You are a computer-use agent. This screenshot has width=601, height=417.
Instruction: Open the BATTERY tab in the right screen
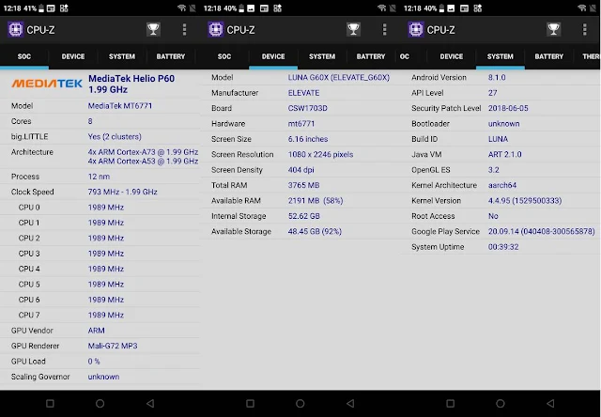click(548, 56)
